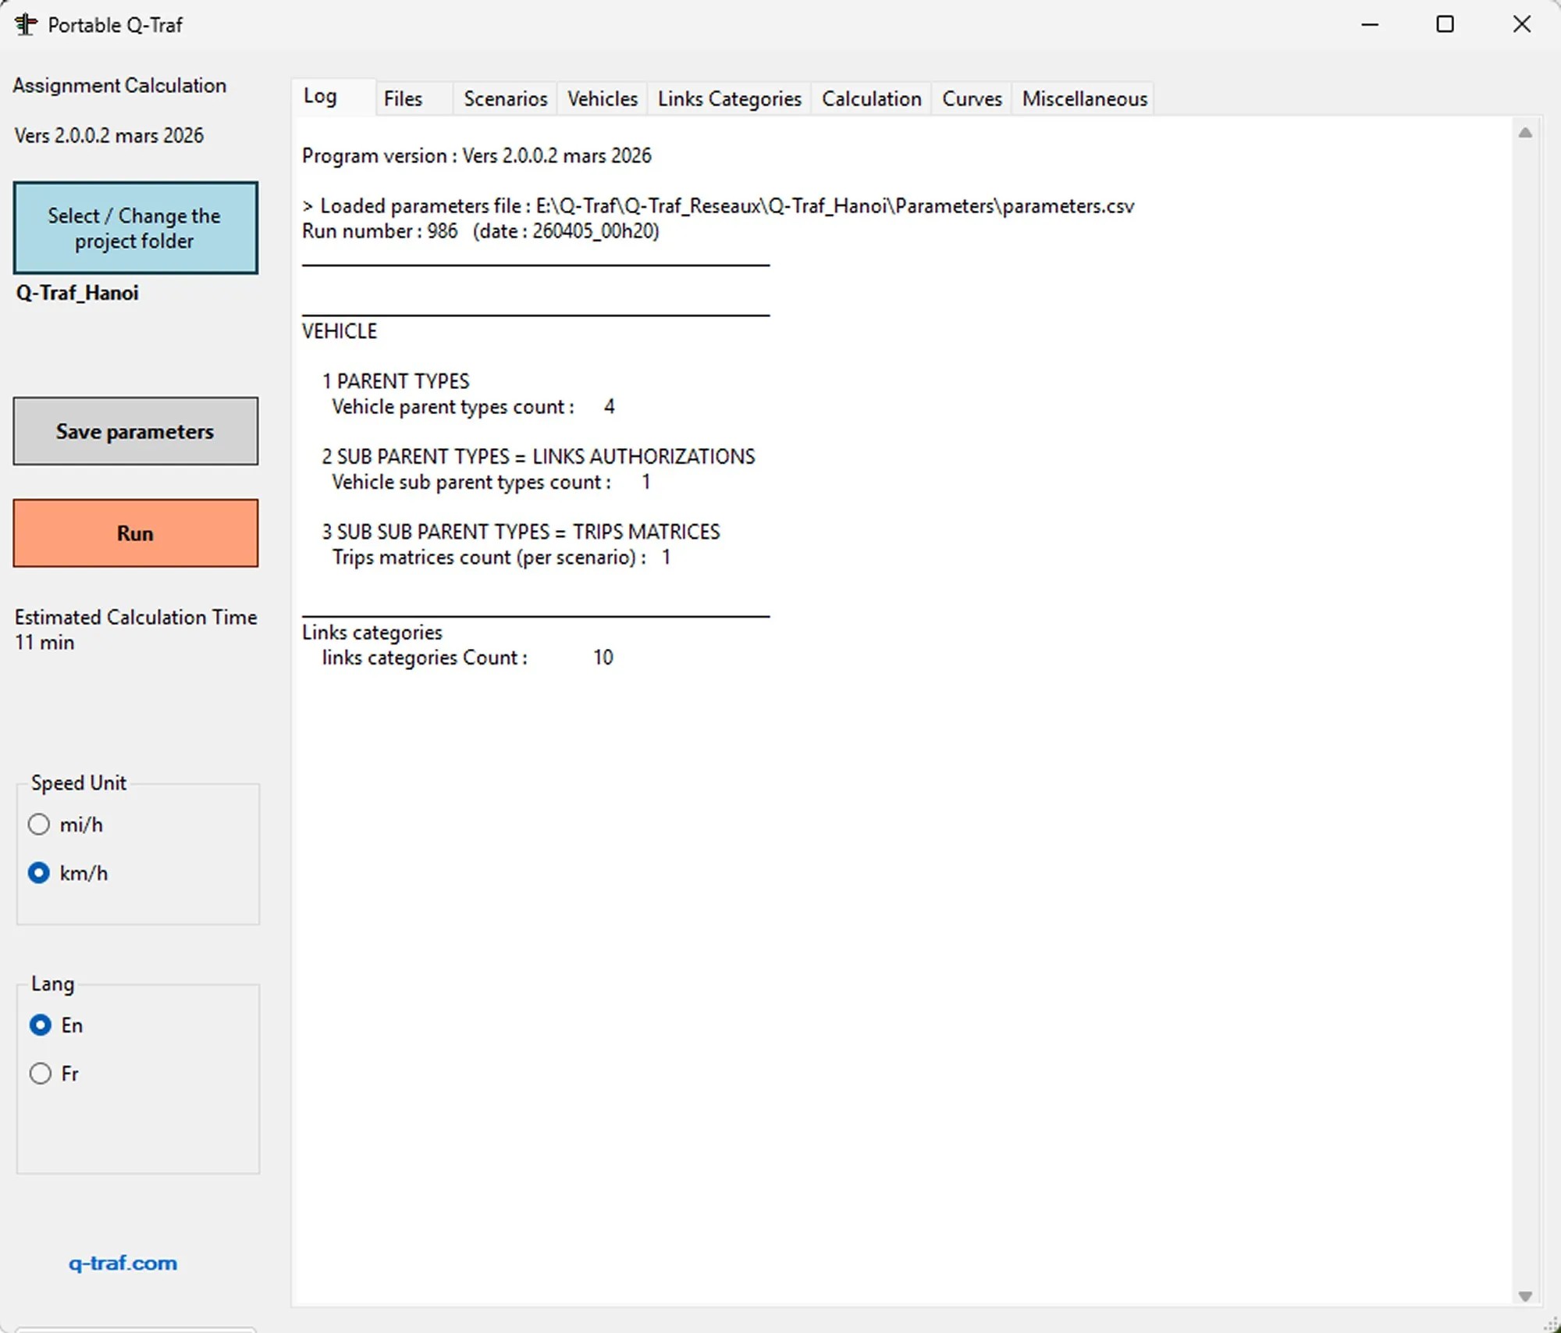Select the km/h speed unit
The height and width of the screenshot is (1333, 1561).
click(39, 873)
